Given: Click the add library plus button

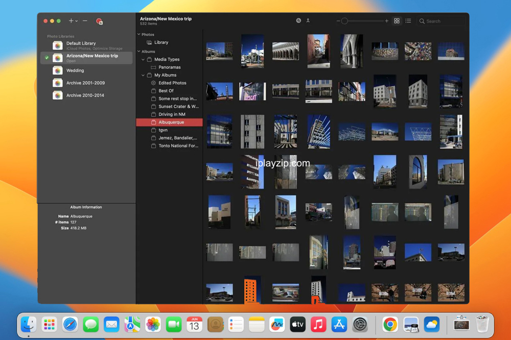Looking at the screenshot, I should pyautogui.click(x=71, y=21).
